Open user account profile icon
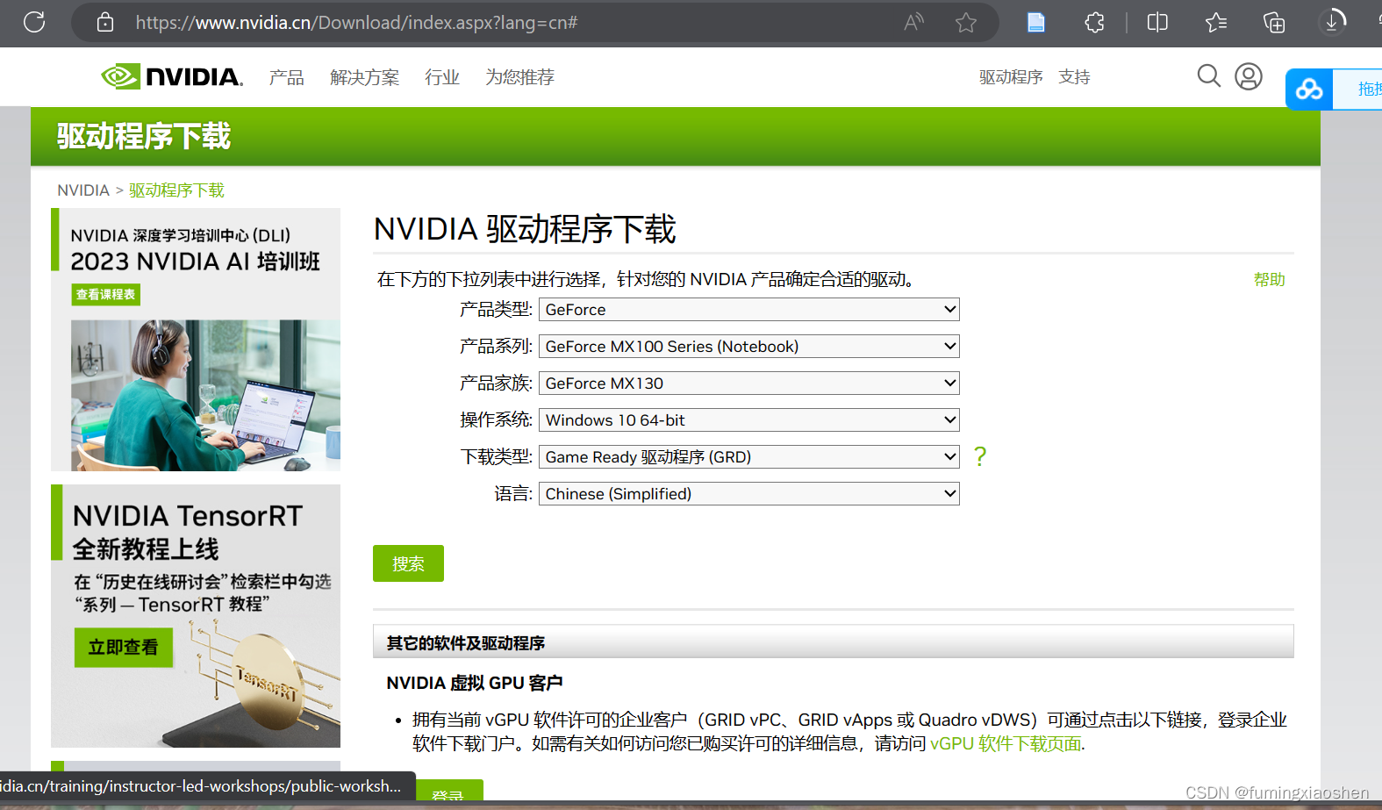The width and height of the screenshot is (1382, 810). tap(1249, 76)
